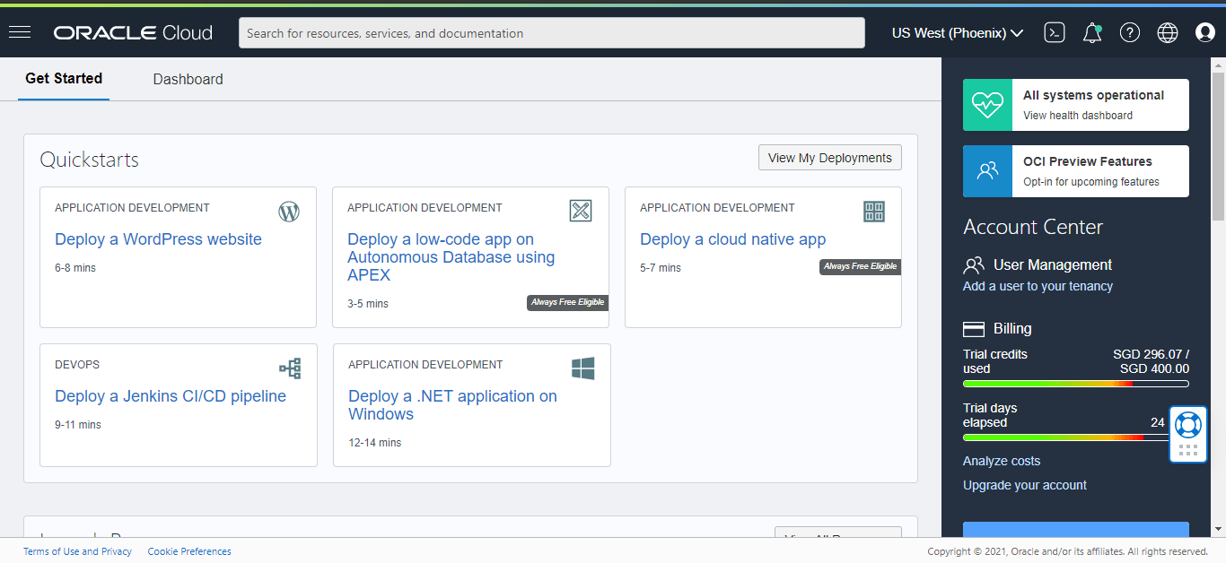Open the user profile avatar menu
Viewport: 1226px width, 563px height.
(1205, 33)
